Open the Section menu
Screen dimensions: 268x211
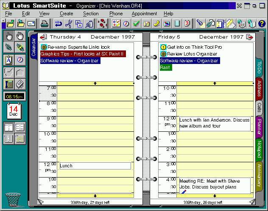91,14
